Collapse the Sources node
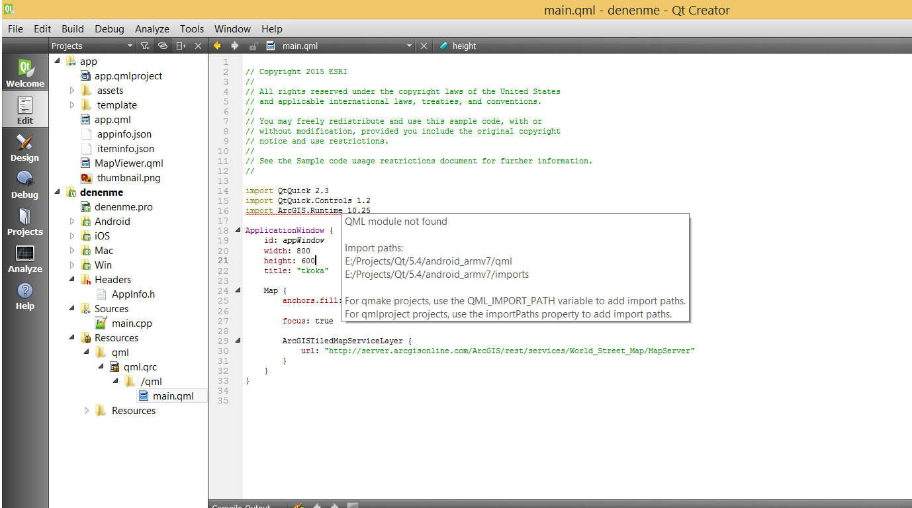The width and height of the screenshot is (912, 508). tap(72, 309)
